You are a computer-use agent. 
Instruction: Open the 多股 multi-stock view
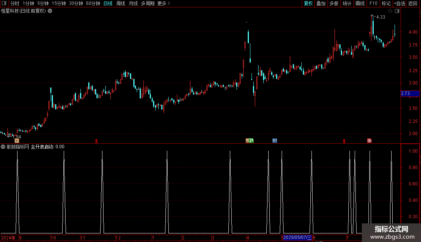(x=334, y=3)
